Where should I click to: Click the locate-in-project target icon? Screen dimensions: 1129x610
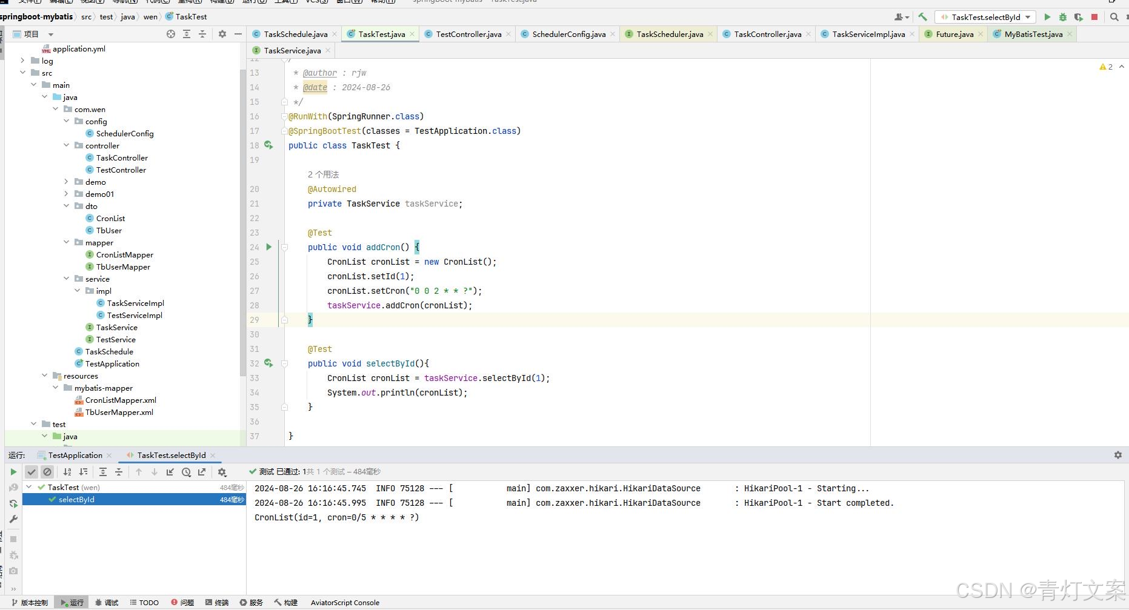(x=171, y=34)
